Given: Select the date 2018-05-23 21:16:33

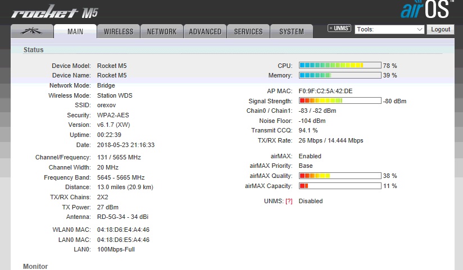Looking at the screenshot, I should [x=126, y=145].
